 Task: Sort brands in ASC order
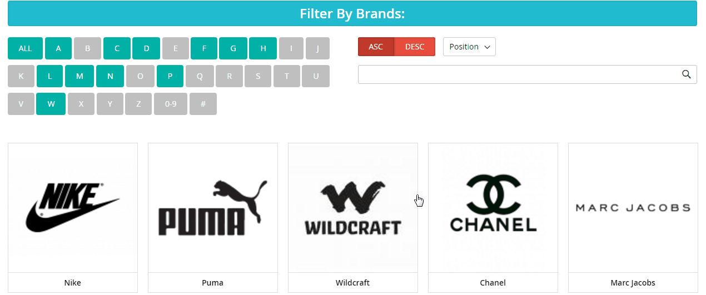(x=376, y=47)
